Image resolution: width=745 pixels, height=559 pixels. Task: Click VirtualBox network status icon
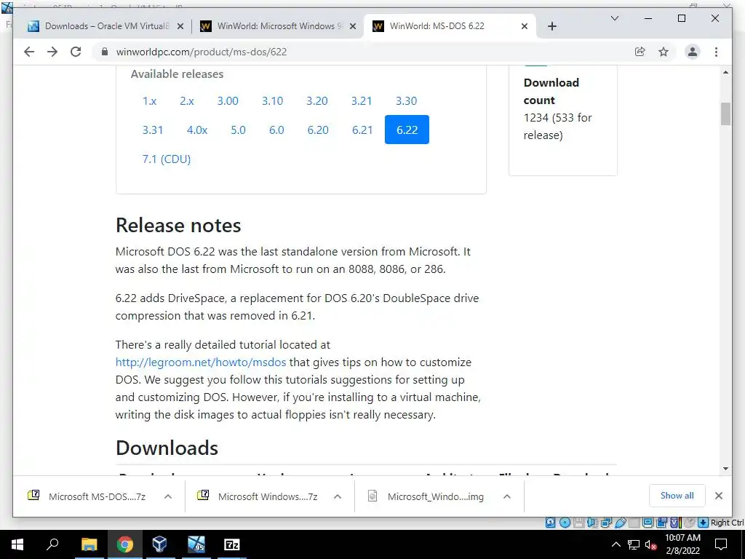606,523
